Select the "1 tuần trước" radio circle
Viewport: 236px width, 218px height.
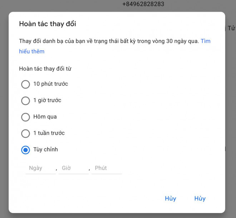pos(25,134)
